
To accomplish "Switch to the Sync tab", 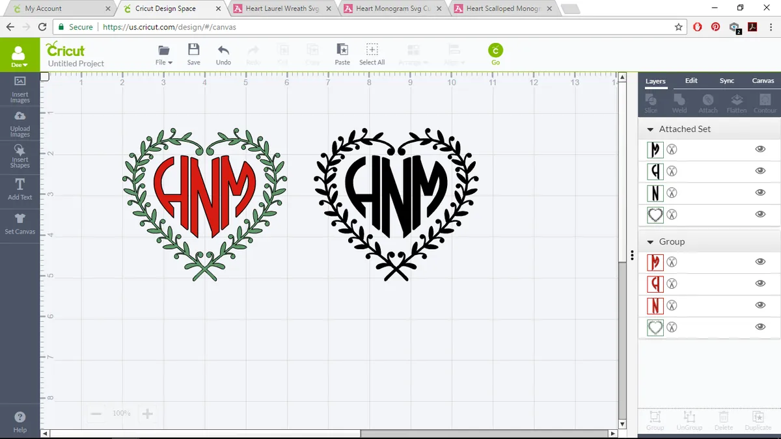I will (x=727, y=81).
